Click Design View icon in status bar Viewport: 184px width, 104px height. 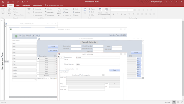[x=182, y=102]
